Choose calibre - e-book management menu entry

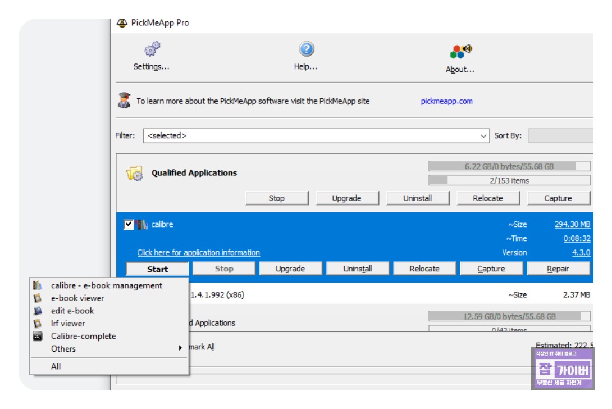coord(109,285)
